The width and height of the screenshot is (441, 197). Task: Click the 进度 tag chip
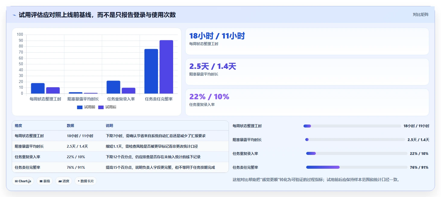coord(64,181)
